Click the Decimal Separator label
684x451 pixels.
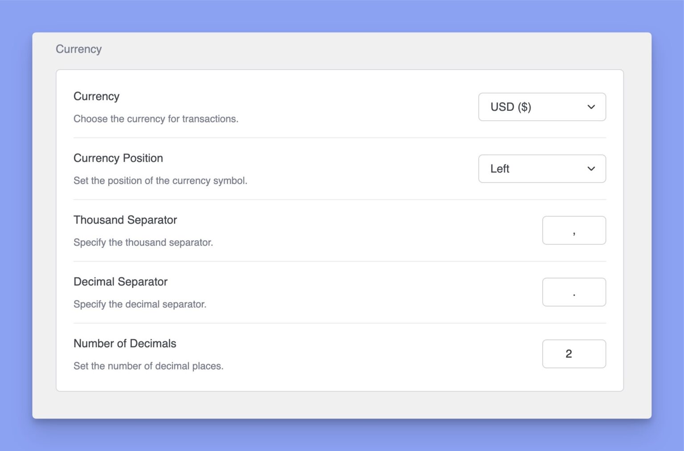click(x=121, y=282)
